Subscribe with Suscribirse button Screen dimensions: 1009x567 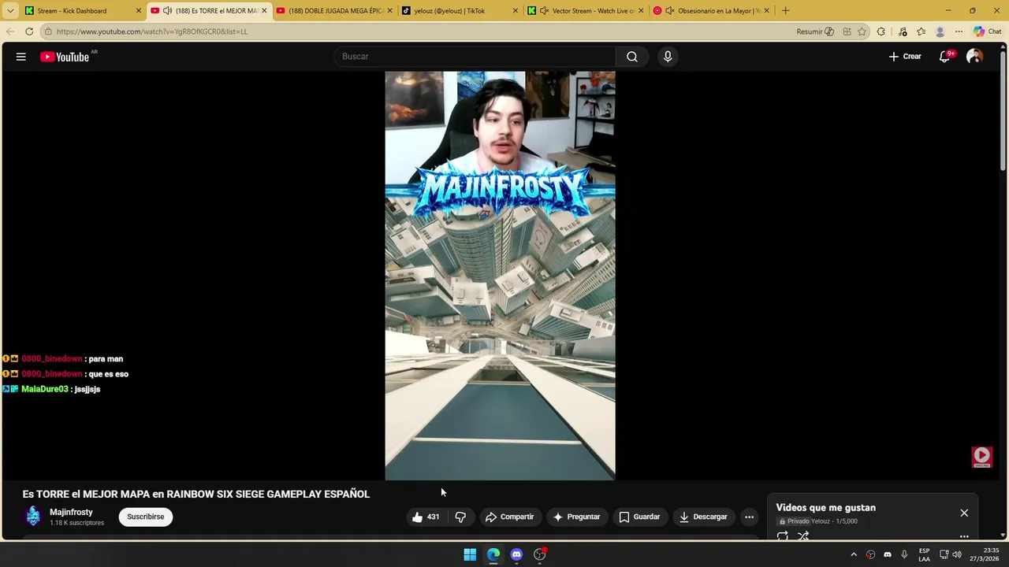[146, 517]
